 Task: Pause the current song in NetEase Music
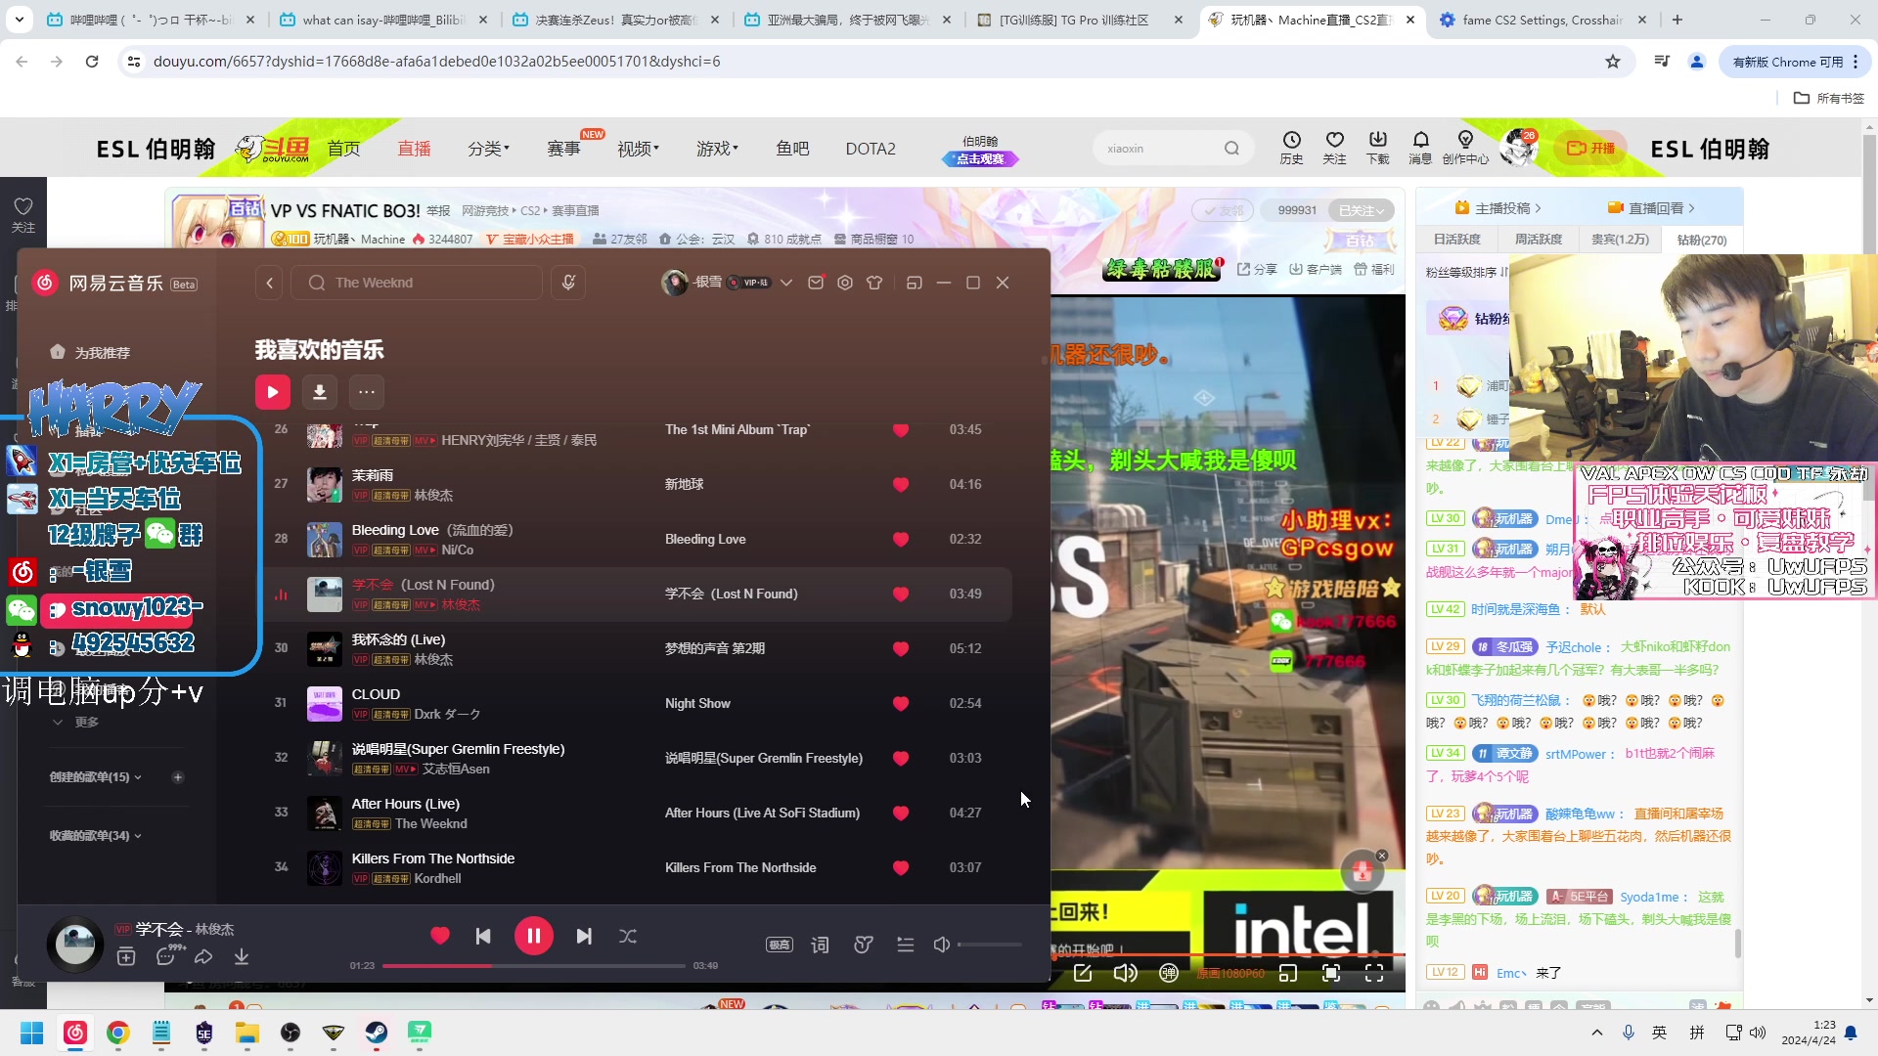(534, 937)
